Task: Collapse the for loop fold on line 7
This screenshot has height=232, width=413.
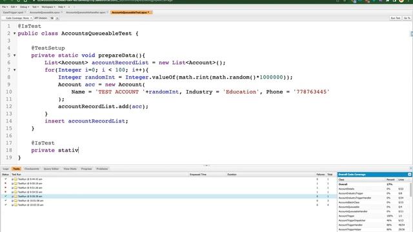Action: click(x=14, y=70)
